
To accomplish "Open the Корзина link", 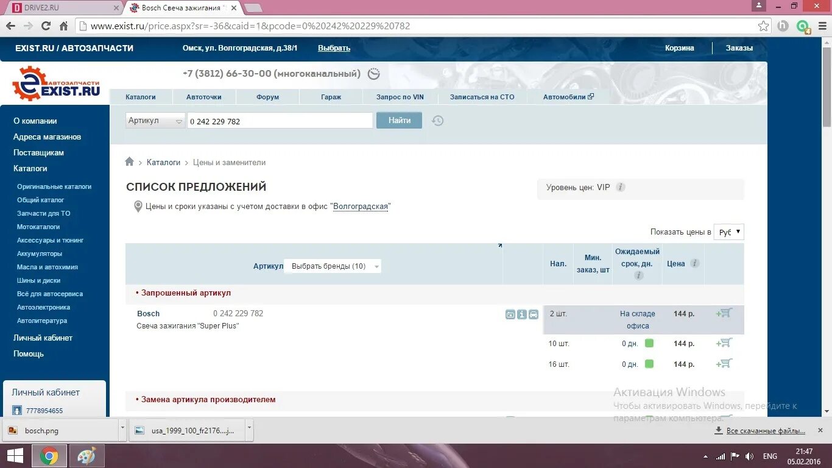I will pyautogui.click(x=679, y=48).
